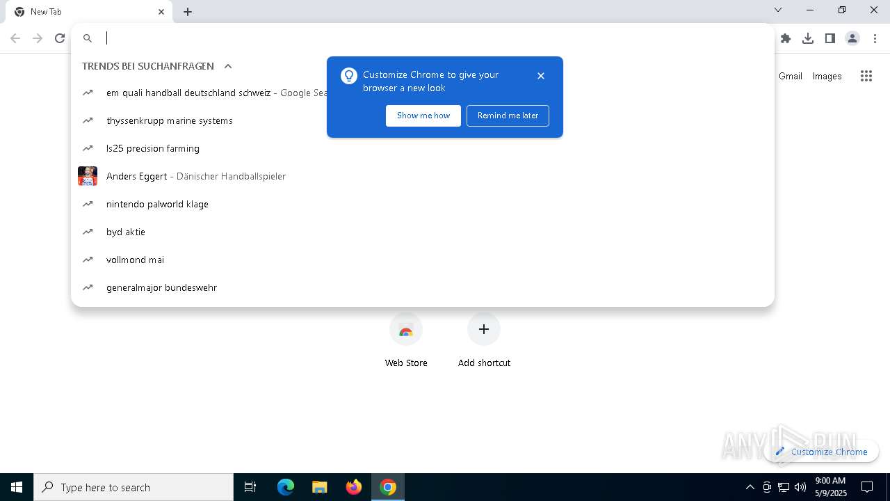890x501 pixels.
Task: Click the forward navigation arrow
Action: point(38,38)
